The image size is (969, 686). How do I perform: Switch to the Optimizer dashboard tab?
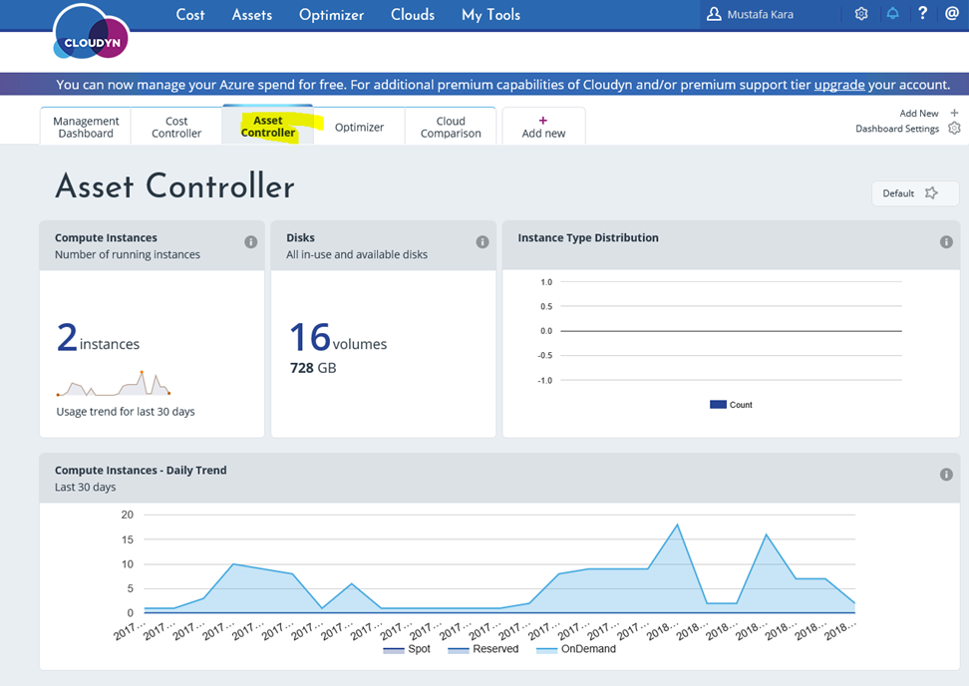[359, 127]
